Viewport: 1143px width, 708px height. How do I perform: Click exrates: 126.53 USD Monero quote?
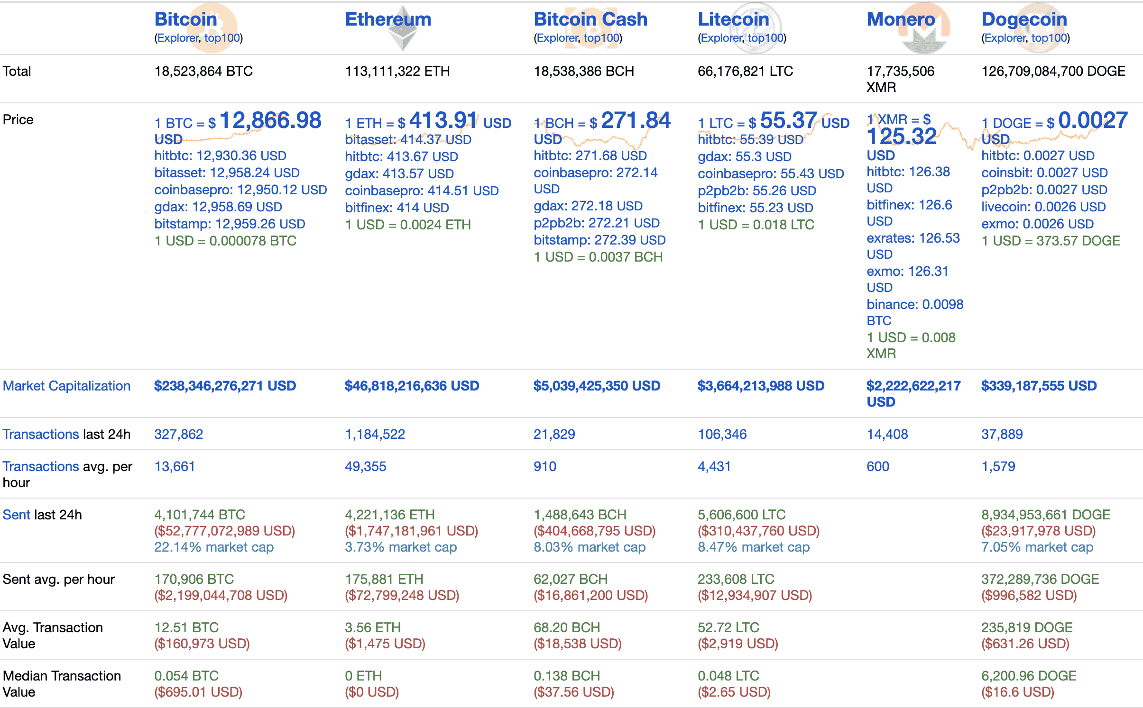pyautogui.click(x=913, y=246)
